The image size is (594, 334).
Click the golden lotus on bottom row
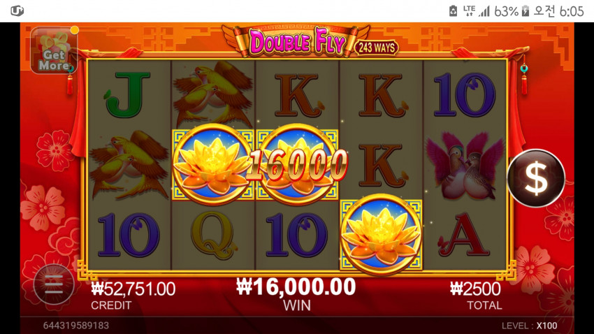tap(381, 234)
